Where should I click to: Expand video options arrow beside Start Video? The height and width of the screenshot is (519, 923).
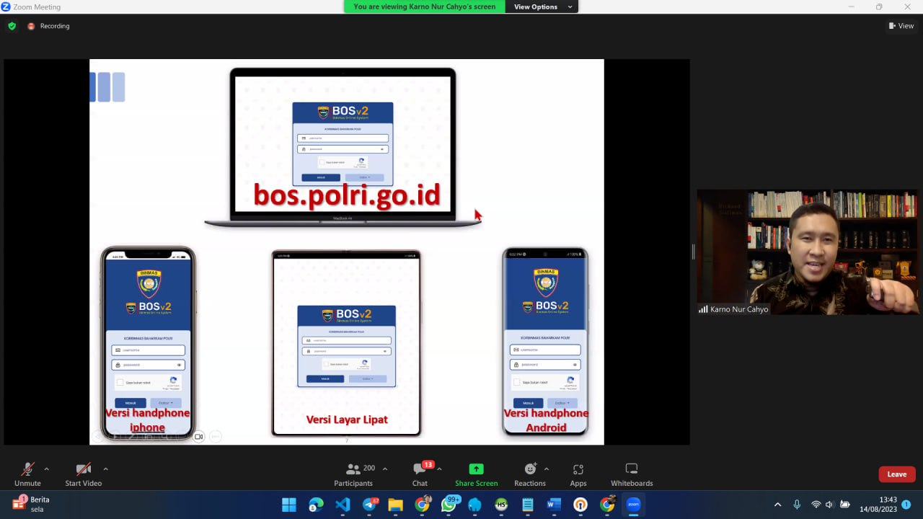coord(105,469)
